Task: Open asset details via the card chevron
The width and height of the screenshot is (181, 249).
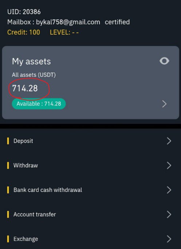Action: pyautogui.click(x=164, y=104)
